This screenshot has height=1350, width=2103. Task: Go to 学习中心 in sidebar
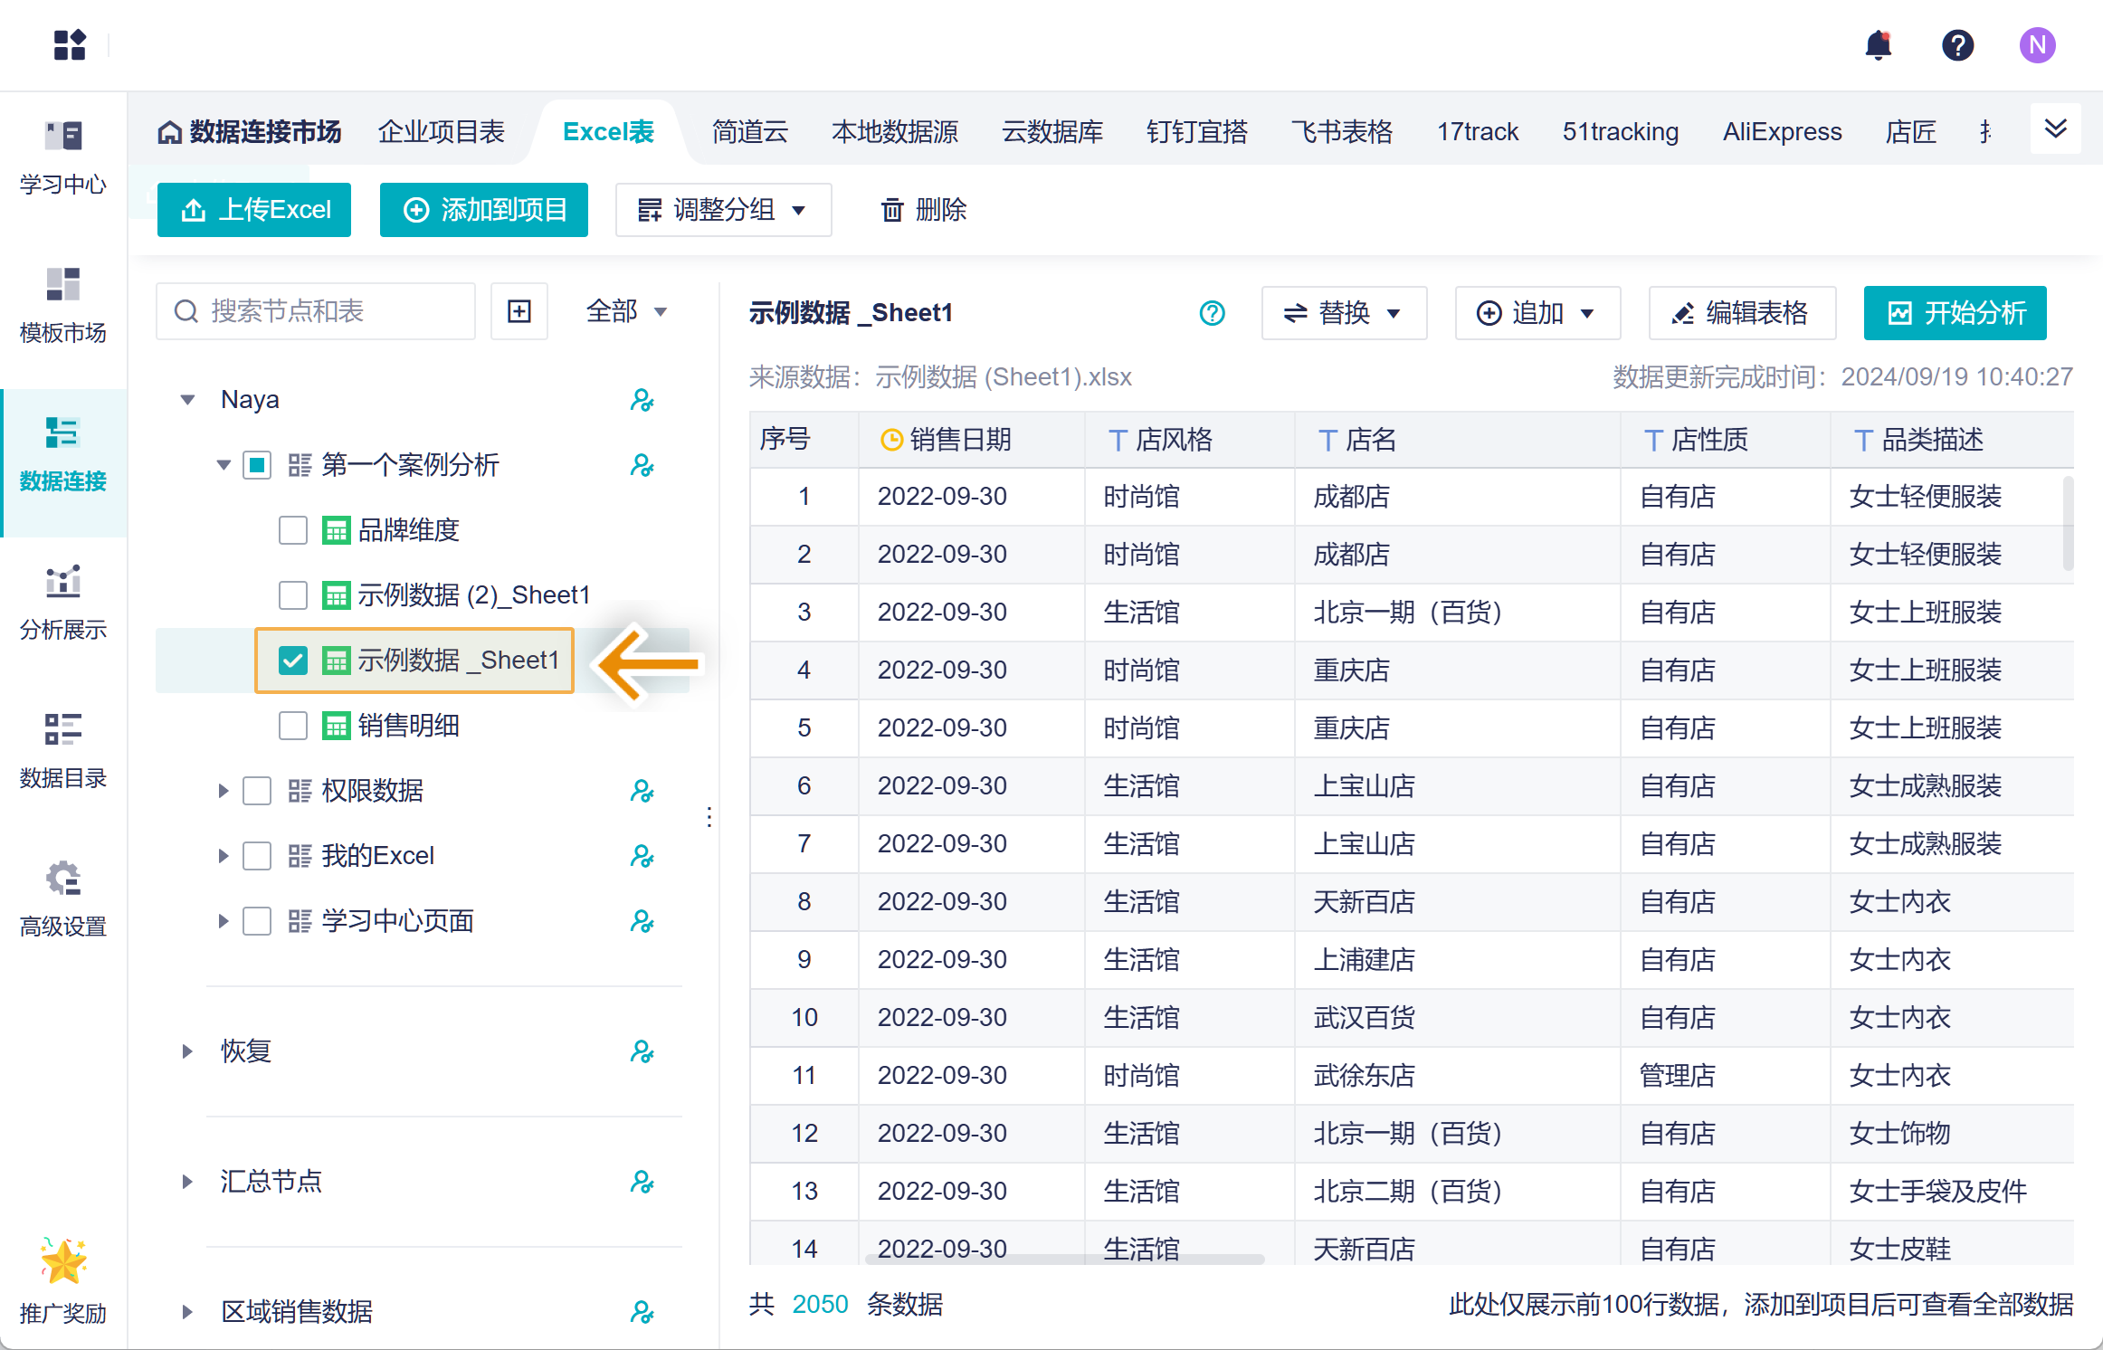pyautogui.click(x=63, y=157)
